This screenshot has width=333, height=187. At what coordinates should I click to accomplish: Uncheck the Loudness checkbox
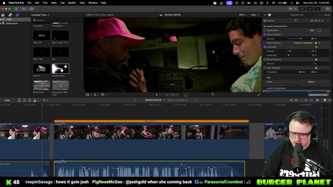click(x=265, y=47)
